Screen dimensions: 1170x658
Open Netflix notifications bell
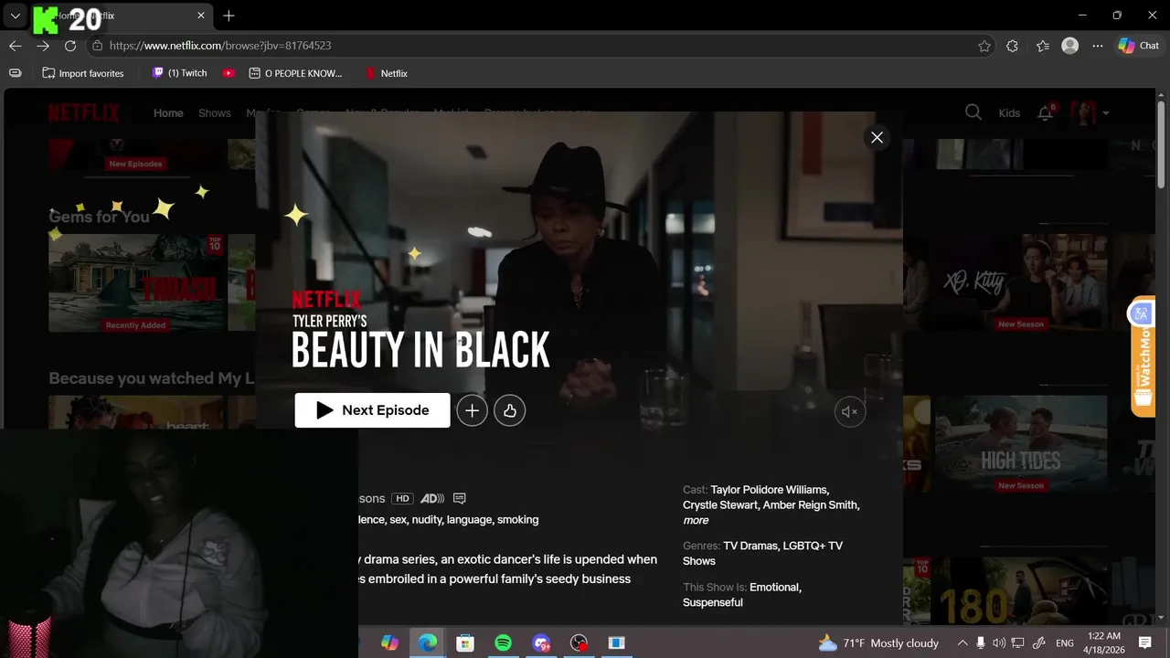(x=1045, y=112)
